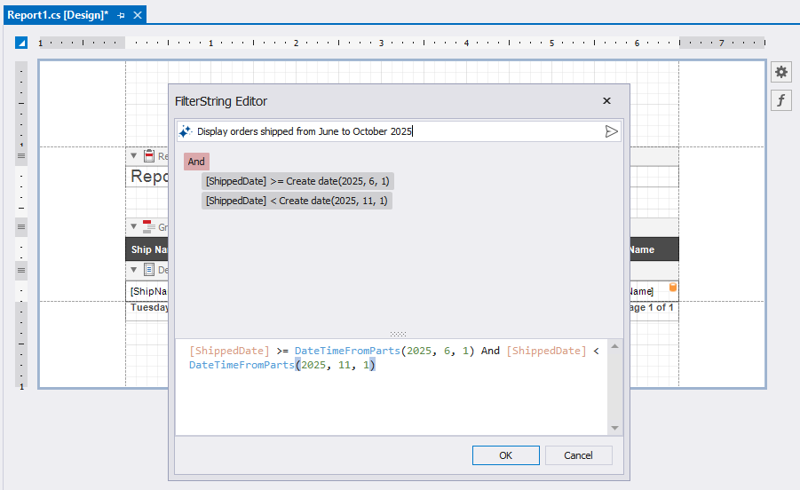
Task: Send the AI filter prompt arrow
Action: [611, 131]
